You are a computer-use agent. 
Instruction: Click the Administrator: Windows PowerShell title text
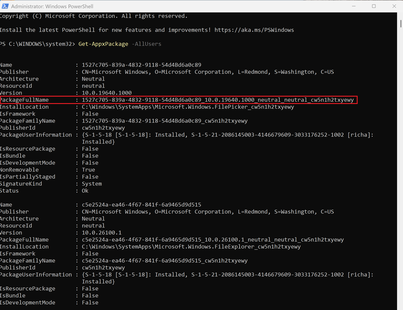point(52,6)
